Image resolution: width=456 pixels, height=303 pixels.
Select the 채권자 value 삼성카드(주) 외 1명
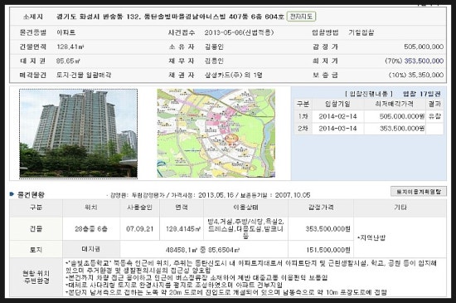[234, 75]
